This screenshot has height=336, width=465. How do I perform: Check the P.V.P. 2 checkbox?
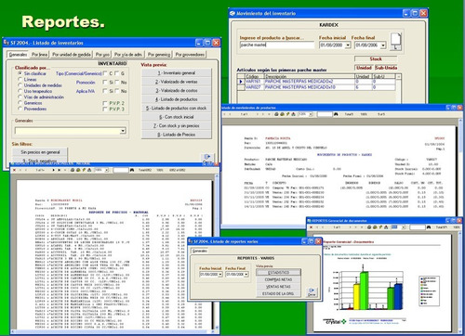[x=105, y=103]
